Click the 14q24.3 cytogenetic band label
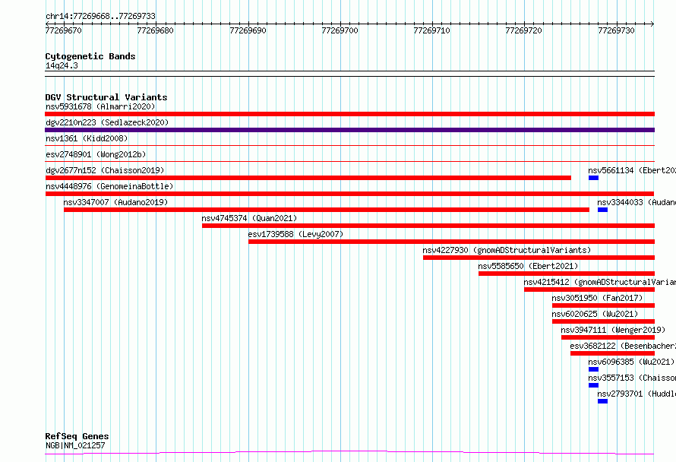 click(x=62, y=65)
